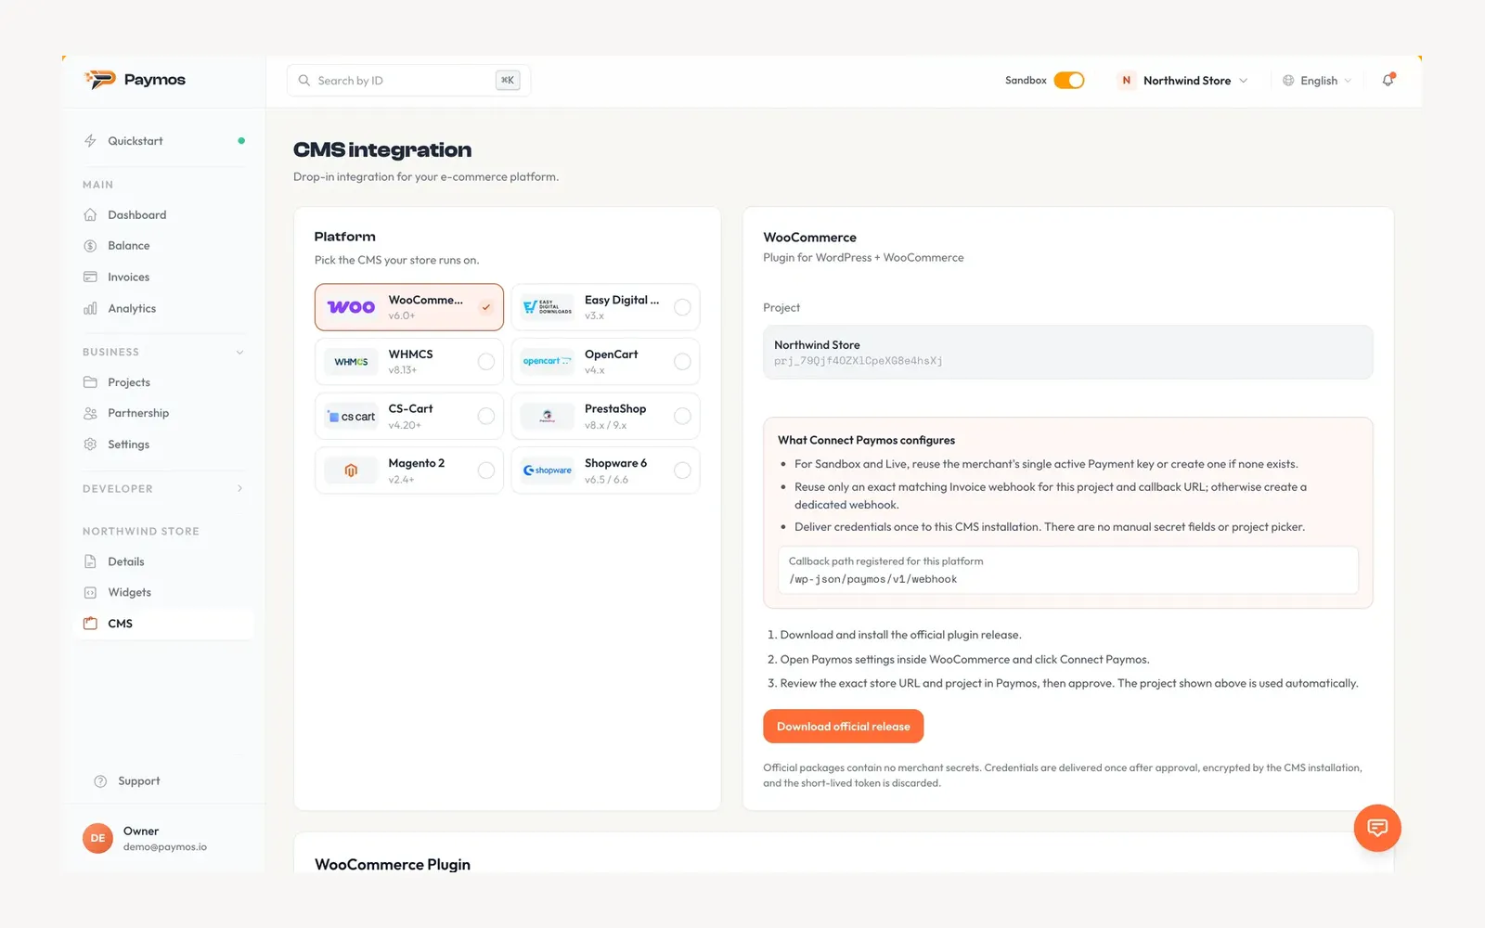Select the Magento 2 radio button

(486, 470)
